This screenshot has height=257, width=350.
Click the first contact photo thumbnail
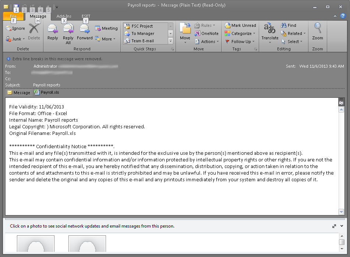[x=36, y=244]
